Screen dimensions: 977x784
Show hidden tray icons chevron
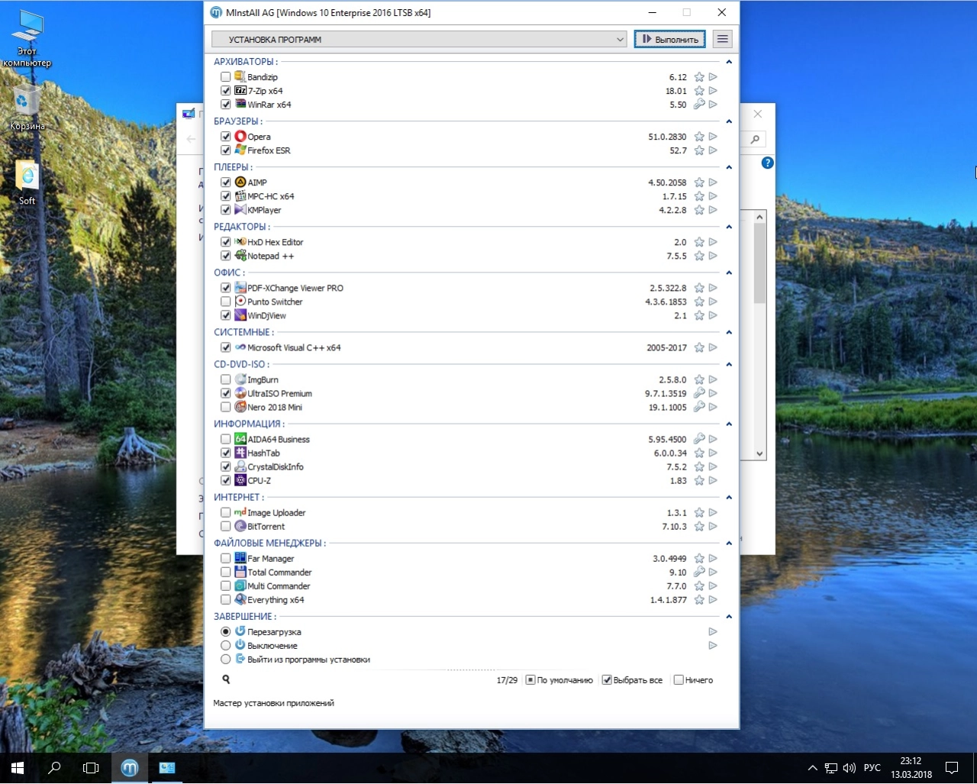(812, 768)
